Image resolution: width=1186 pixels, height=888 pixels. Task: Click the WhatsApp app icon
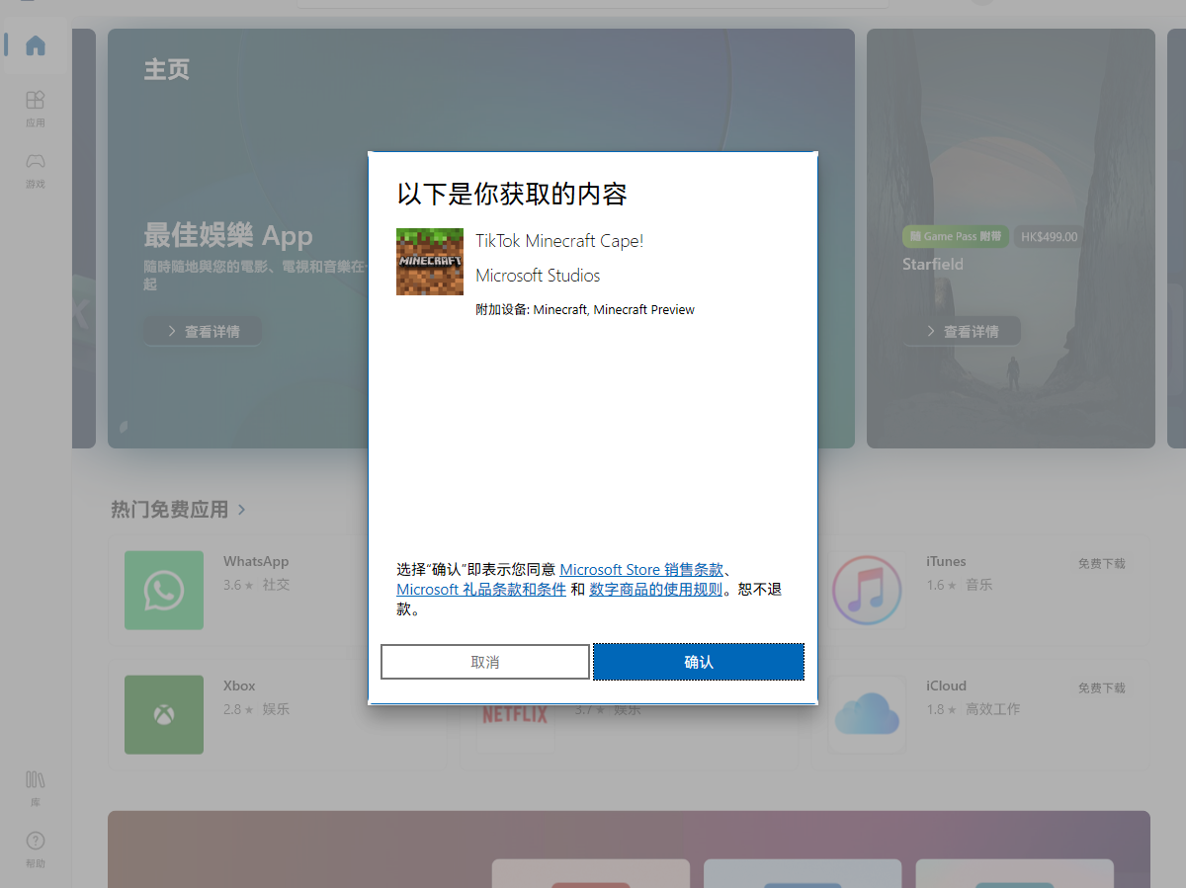coord(164,590)
